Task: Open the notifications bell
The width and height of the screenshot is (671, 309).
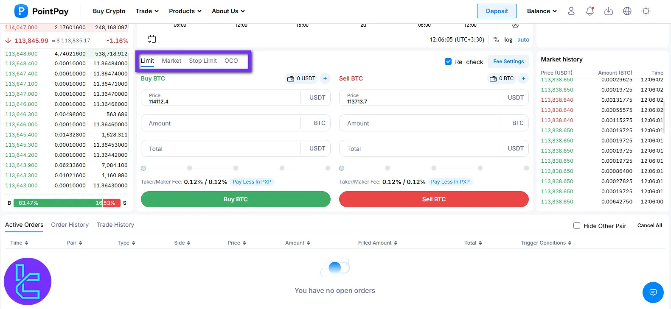Action: point(590,11)
